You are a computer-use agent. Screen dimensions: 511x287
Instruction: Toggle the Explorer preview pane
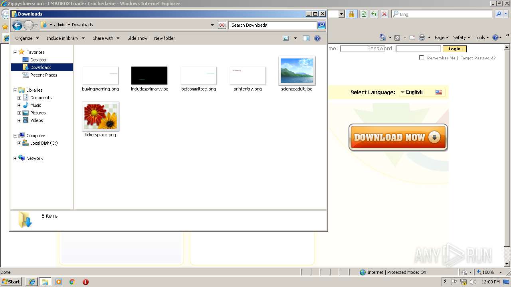[x=306, y=38]
